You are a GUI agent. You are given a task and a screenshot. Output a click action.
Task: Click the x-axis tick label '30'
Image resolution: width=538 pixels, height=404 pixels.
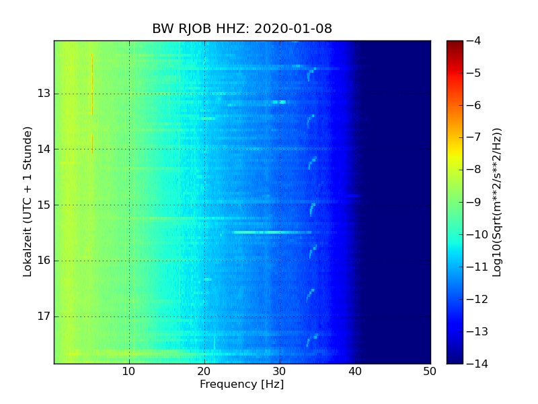[279, 372]
